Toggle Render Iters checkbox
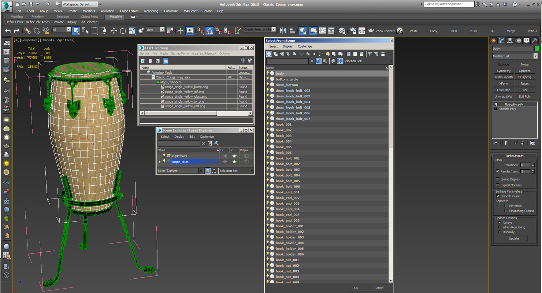Image resolution: width=542 pixels, height=293 pixels. click(x=497, y=171)
